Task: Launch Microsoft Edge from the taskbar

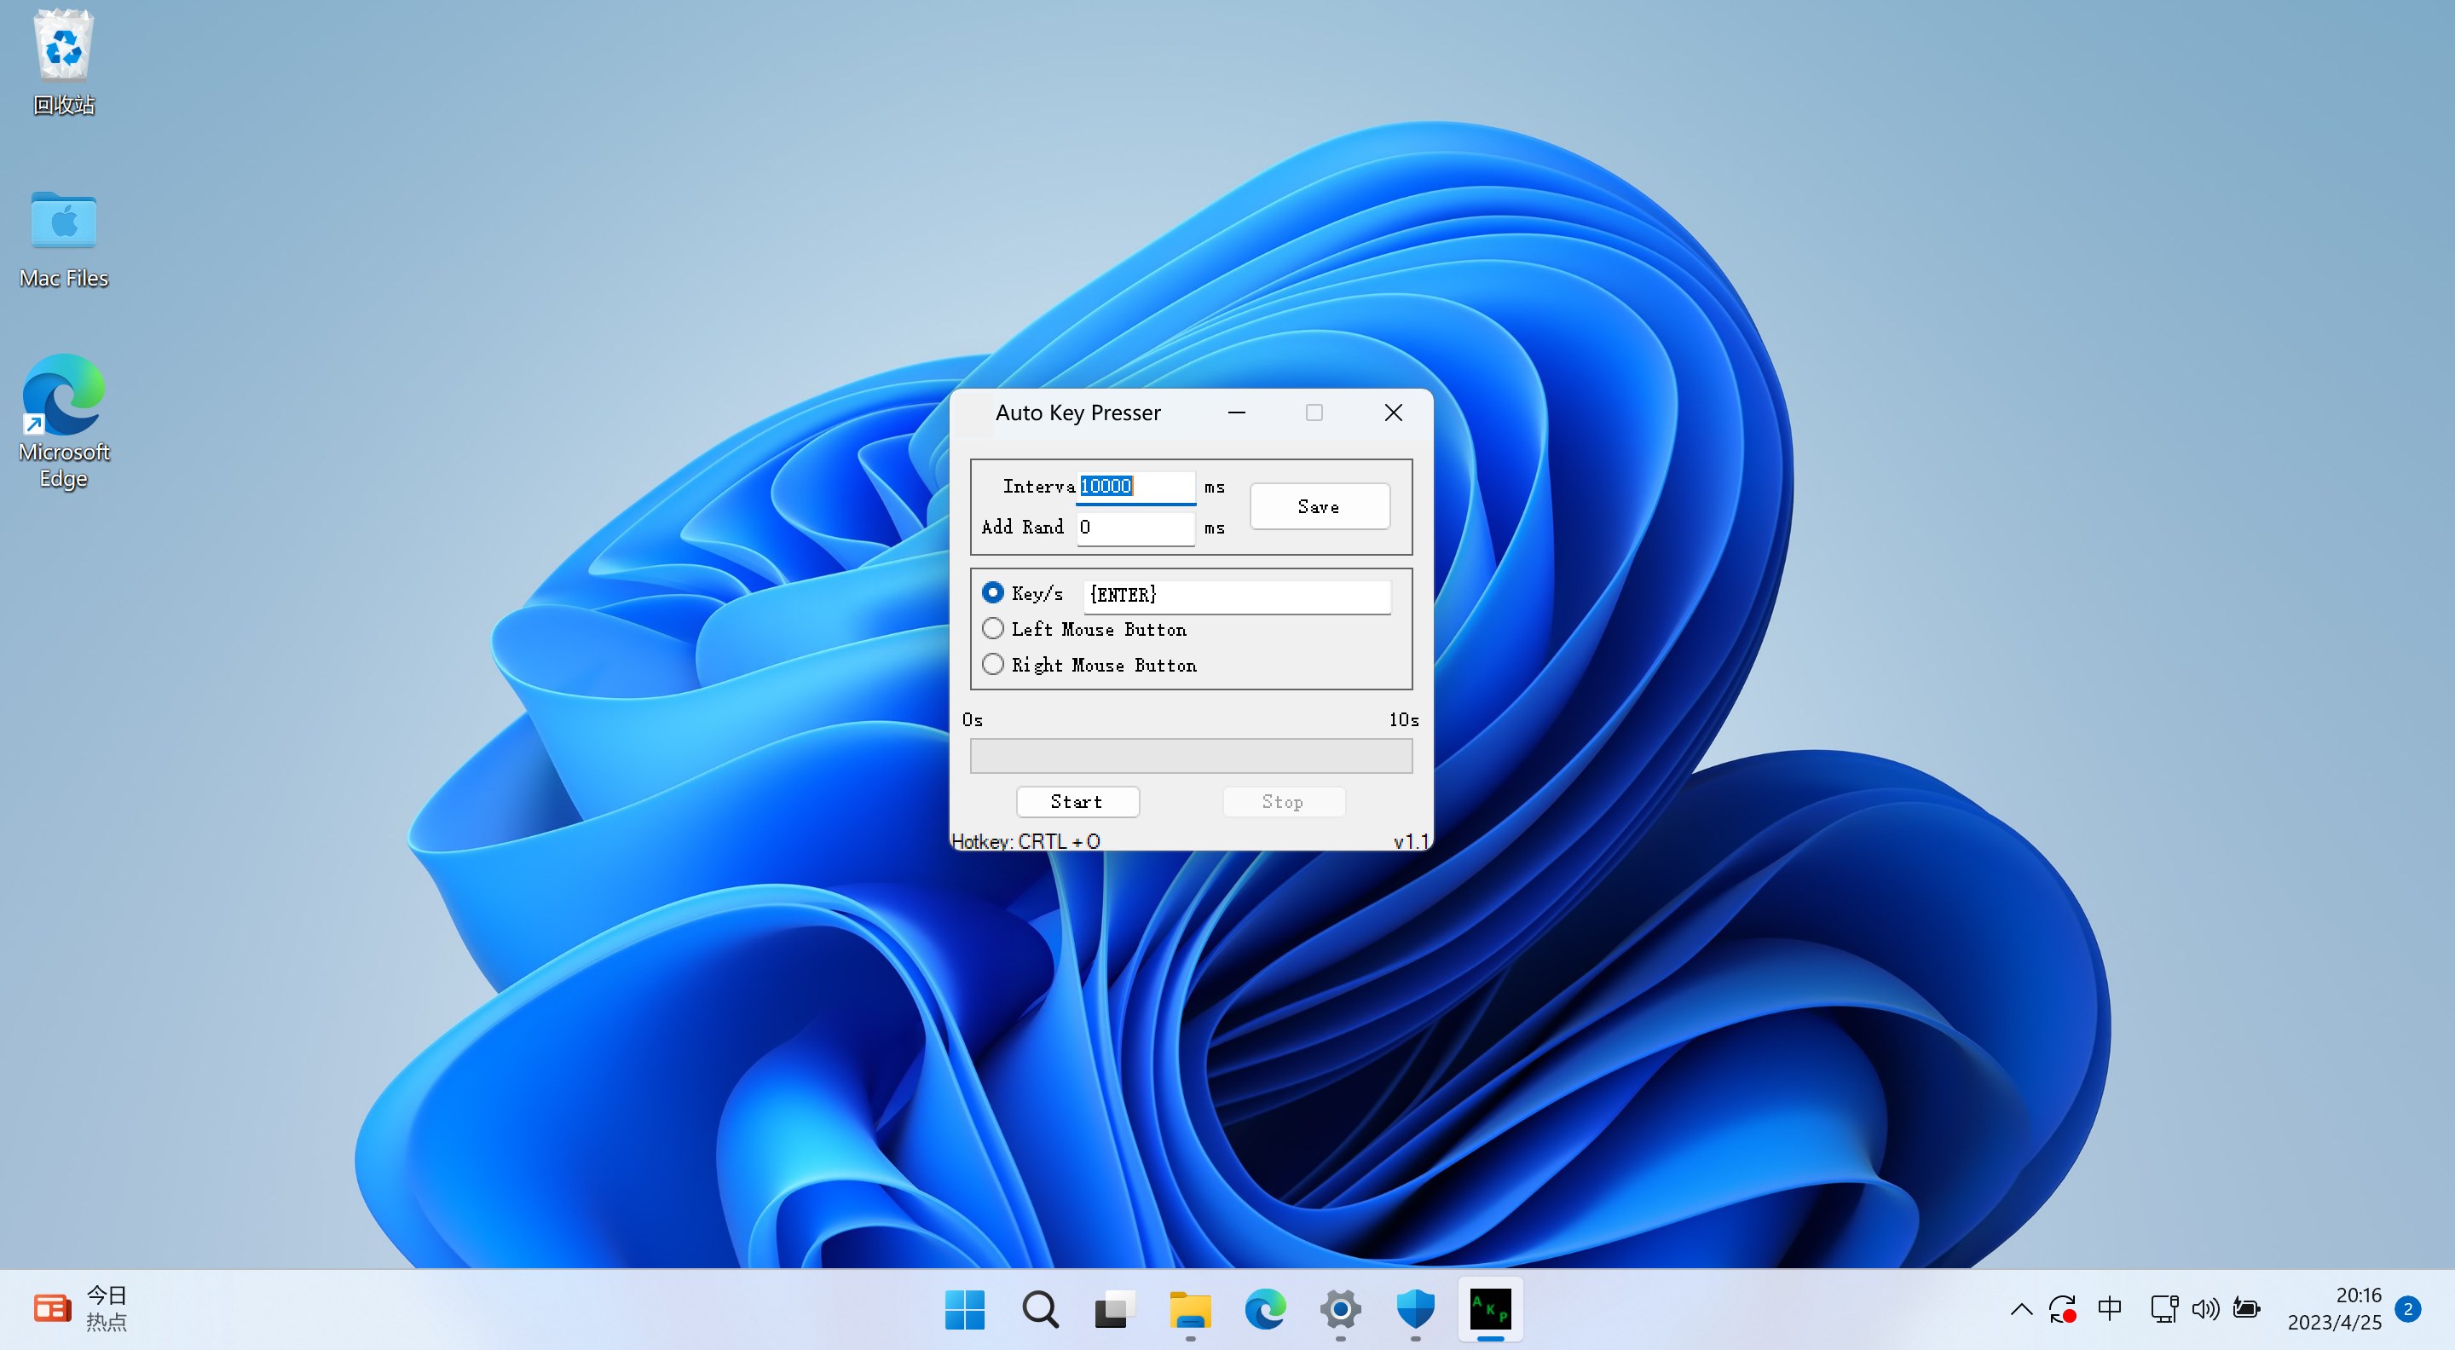Action: click(1265, 1310)
